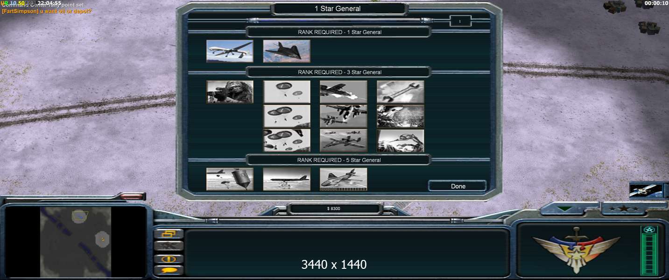
Task: Click the minimap radar view
Action: coord(76,241)
